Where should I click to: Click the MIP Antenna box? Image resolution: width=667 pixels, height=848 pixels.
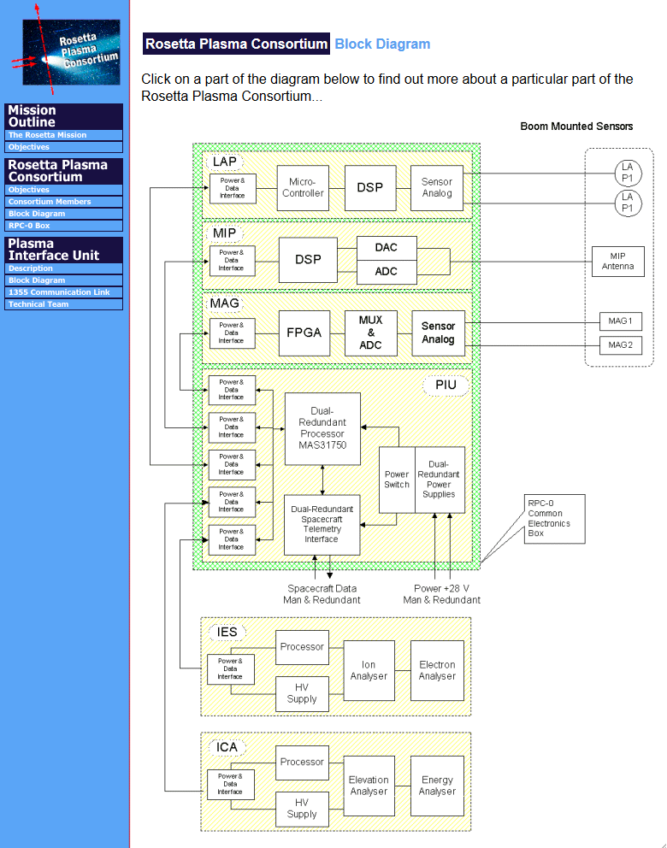tap(617, 262)
